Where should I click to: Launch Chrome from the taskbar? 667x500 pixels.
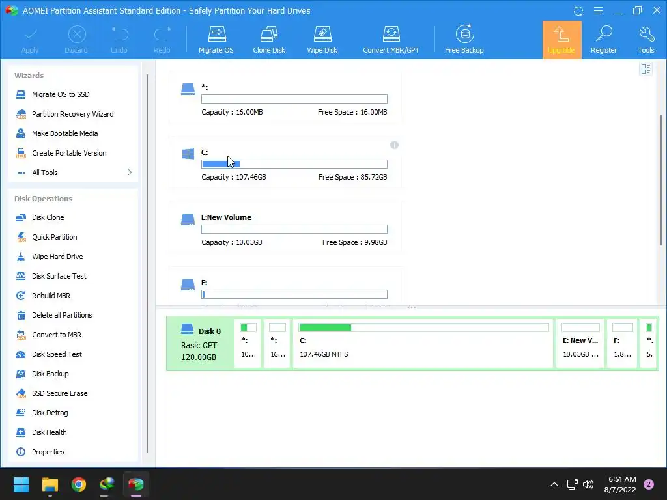point(79,484)
